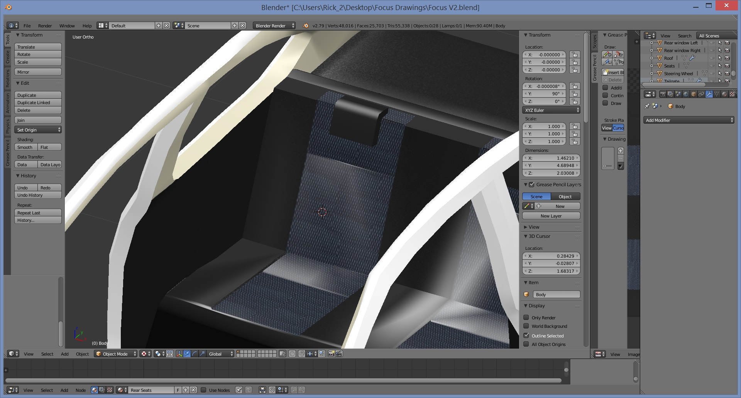Viewport: 741px width, 398px height.
Task: Open the Render menu
Action: click(x=45, y=26)
